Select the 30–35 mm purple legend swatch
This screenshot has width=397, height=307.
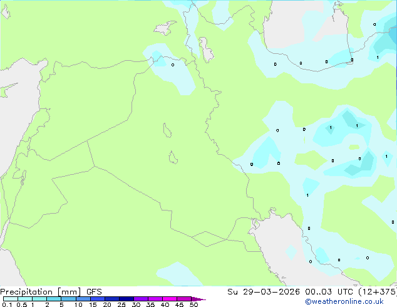[141, 299]
